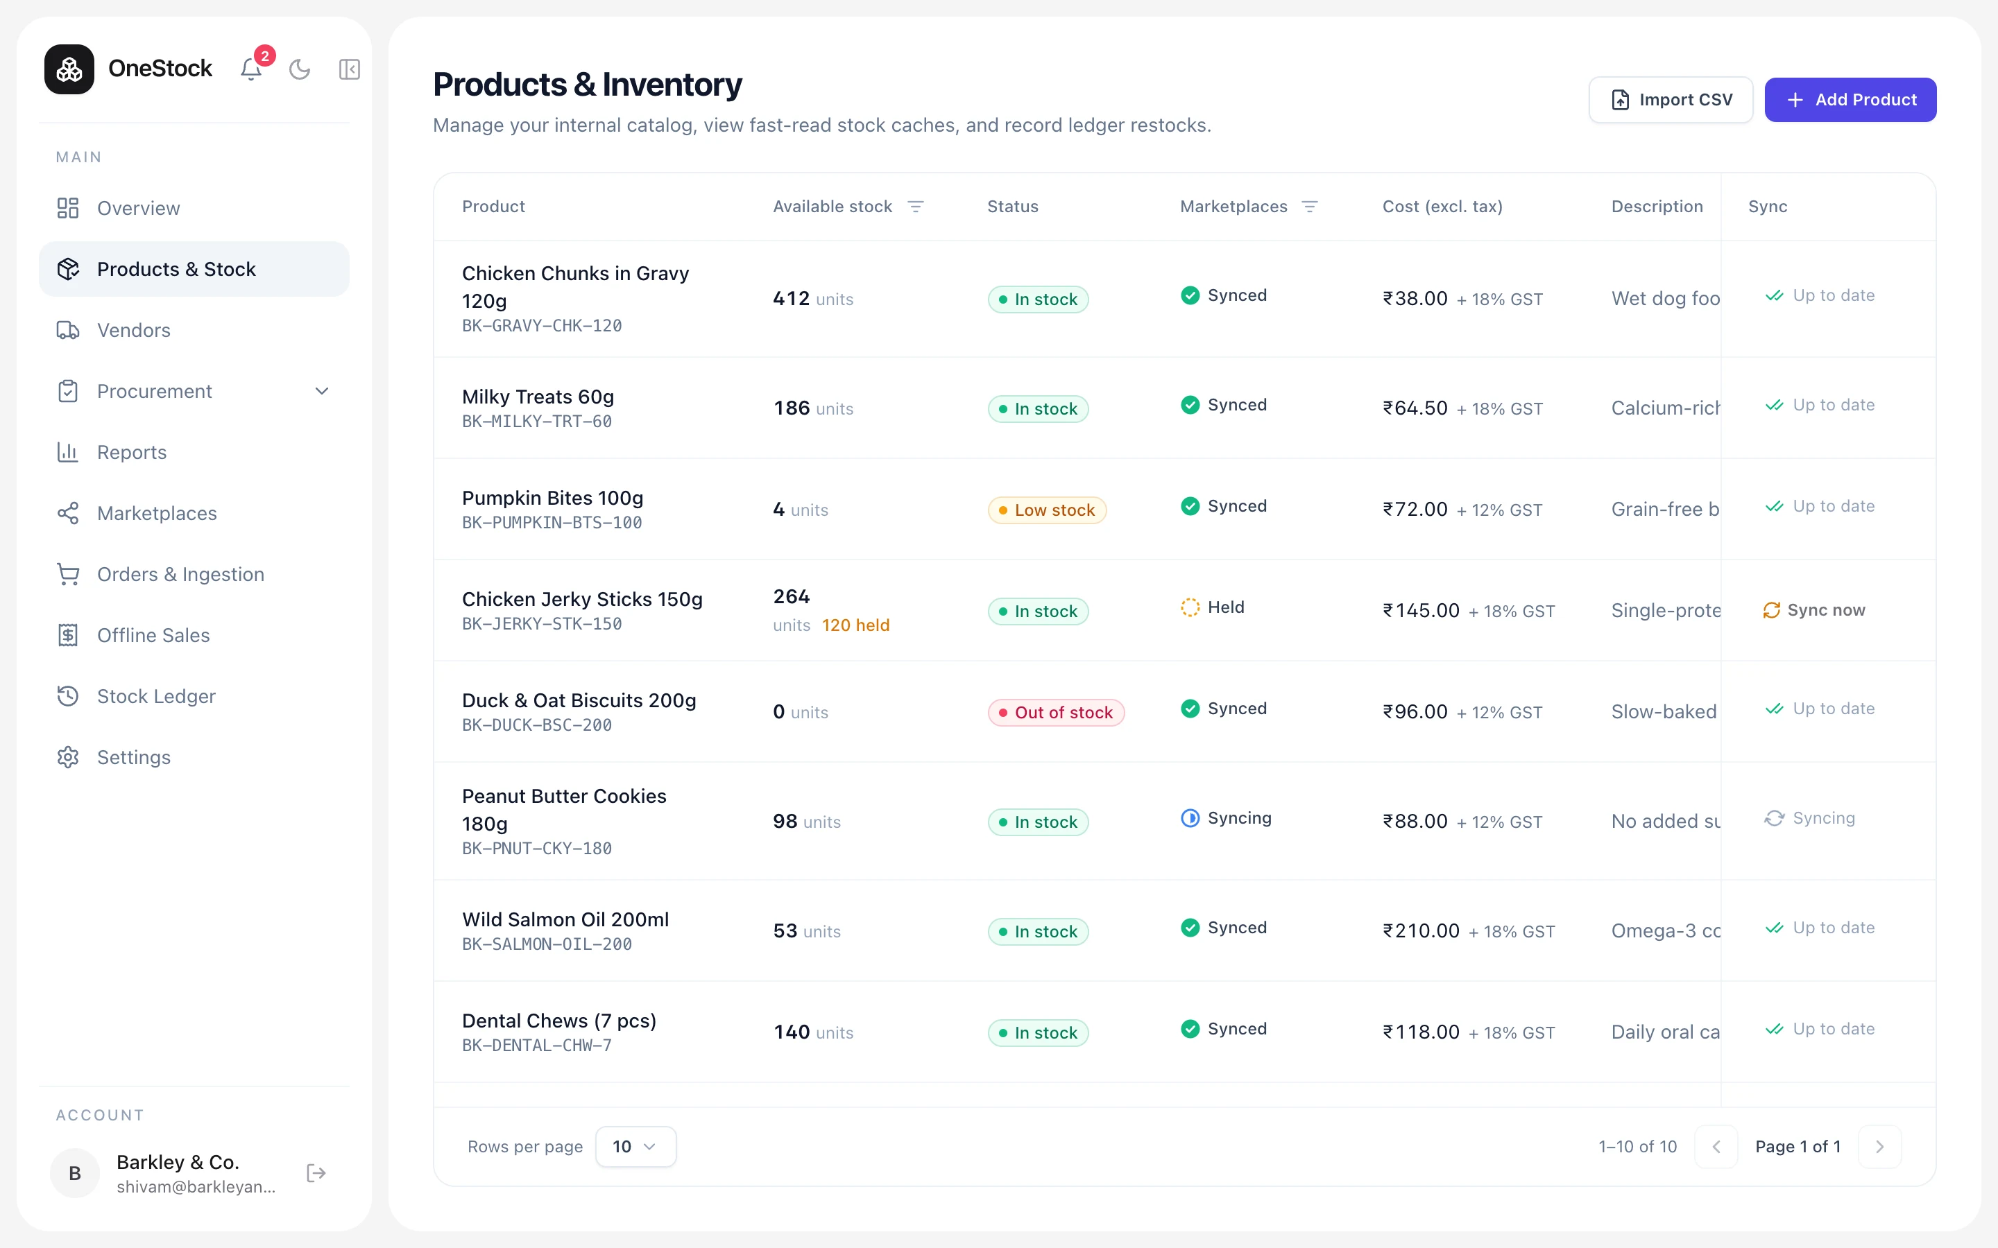Click Synced status for Dental Chews

coord(1224,1030)
